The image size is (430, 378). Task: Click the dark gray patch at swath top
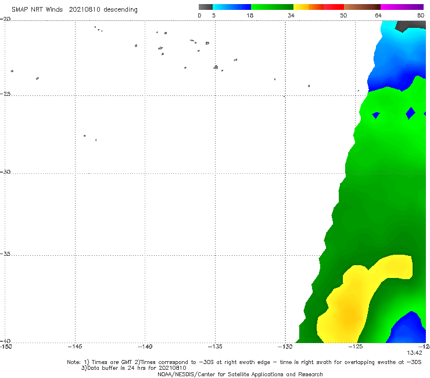pos(410,25)
